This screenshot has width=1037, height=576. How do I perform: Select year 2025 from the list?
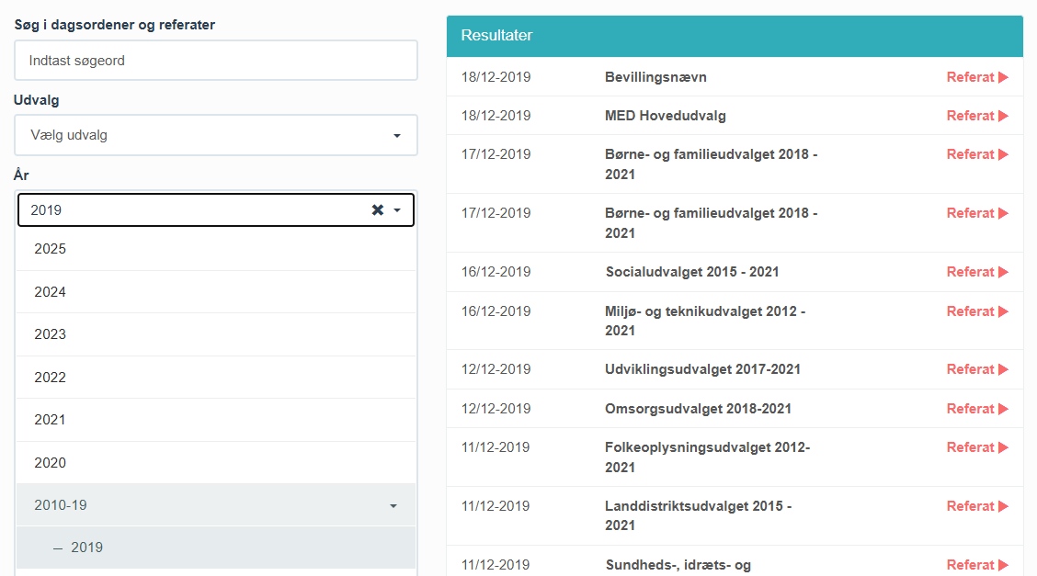point(51,249)
